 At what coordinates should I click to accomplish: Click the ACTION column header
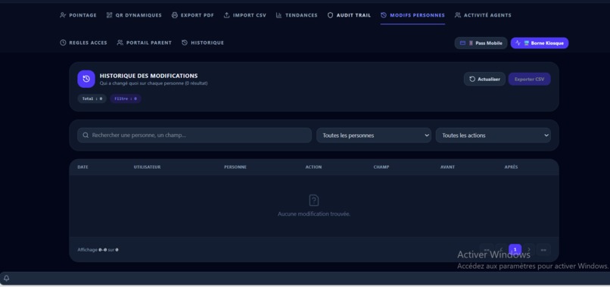tap(313, 167)
